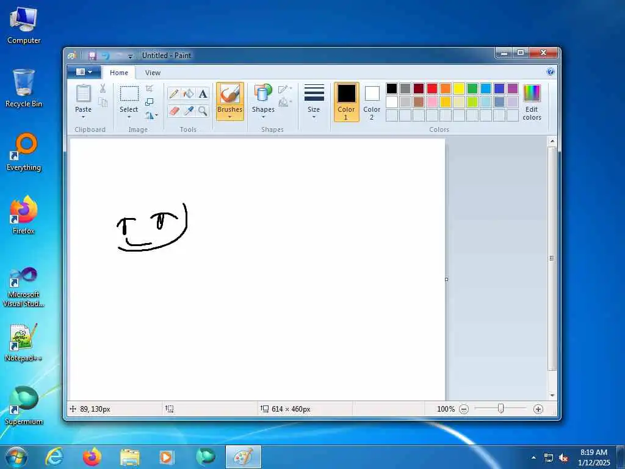This screenshot has width=625, height=469.
Task: Click the vertical scrollbar down arrow
Action: click(552, 395)
